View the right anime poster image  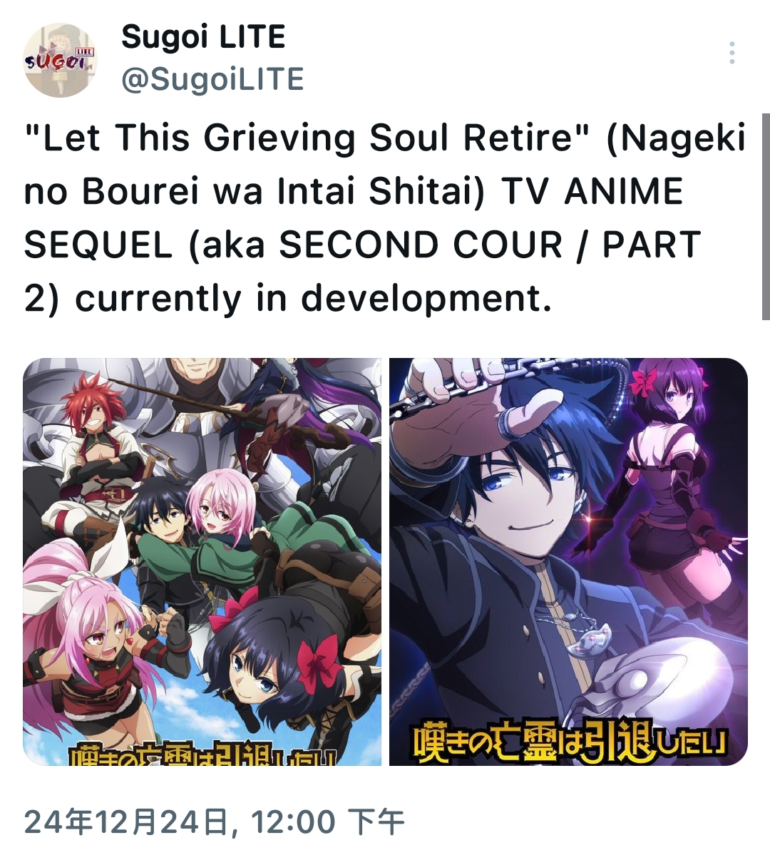pyautogui.click(x=568, y=561)
